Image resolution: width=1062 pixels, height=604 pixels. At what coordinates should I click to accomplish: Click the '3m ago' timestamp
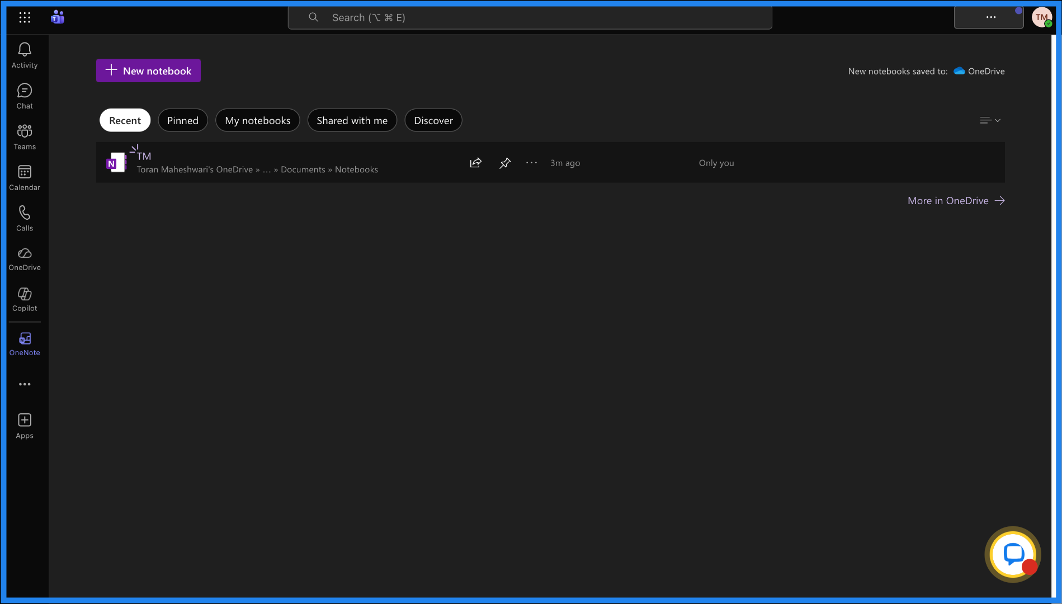pyautogui.click(x=565, y=163)
